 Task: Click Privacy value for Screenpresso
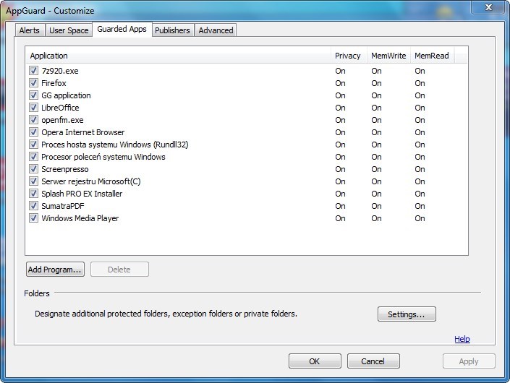(x=340, y=169)
